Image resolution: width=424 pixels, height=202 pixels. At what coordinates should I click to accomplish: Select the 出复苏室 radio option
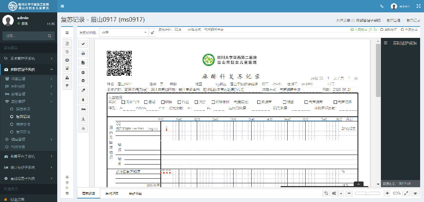(x=410, y=29)
